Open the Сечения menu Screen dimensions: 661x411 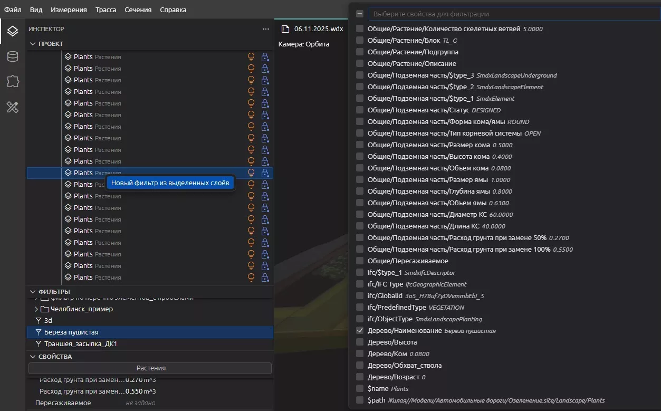point(138,9)
